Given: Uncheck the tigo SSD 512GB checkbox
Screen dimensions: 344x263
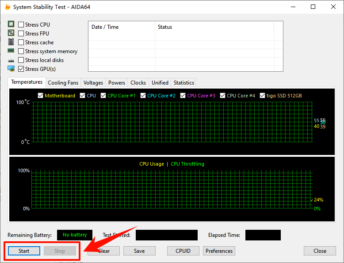Looking at the screenshot, I should [262, 96].
